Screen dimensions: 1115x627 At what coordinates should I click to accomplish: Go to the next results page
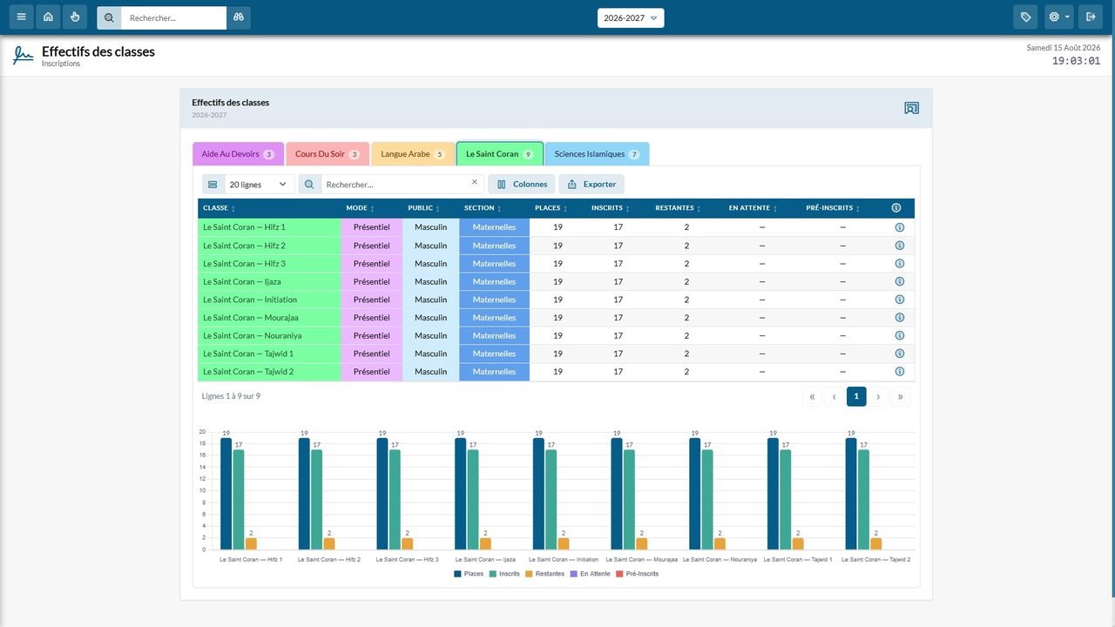(x=878, y=397)
